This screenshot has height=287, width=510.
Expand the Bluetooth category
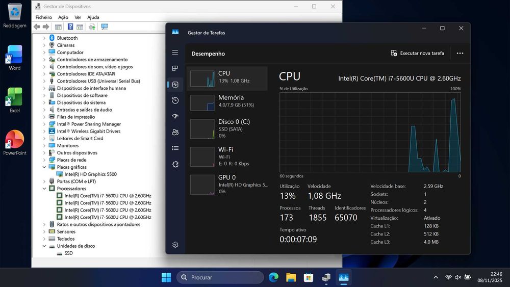pos(44,38)
